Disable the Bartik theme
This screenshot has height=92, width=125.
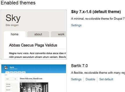(x=90, y=79)
